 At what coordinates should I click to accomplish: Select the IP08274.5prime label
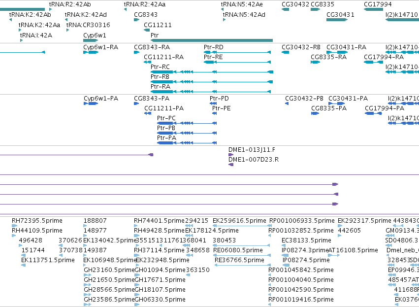pos(306,260)
